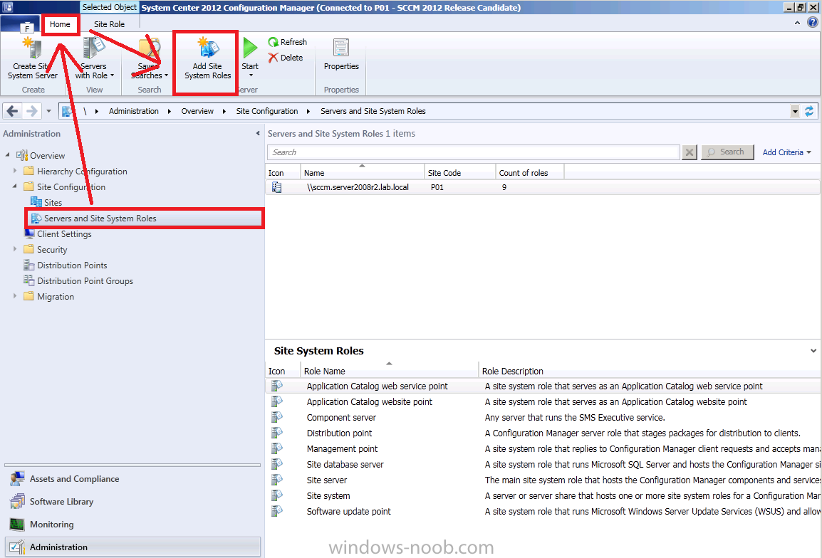
Task: Open the Administration workspace
Action: pos(132,547)
